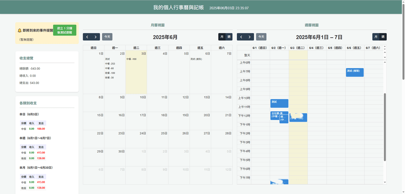Viewport: 405px width, 194px height.
Task: Select day 21日 in month calendar
Action: click(x=228, y=115)
